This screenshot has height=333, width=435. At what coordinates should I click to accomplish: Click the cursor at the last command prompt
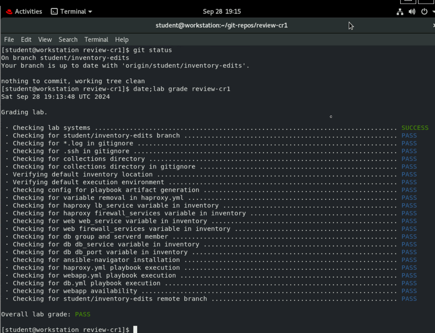click(135, 330)
